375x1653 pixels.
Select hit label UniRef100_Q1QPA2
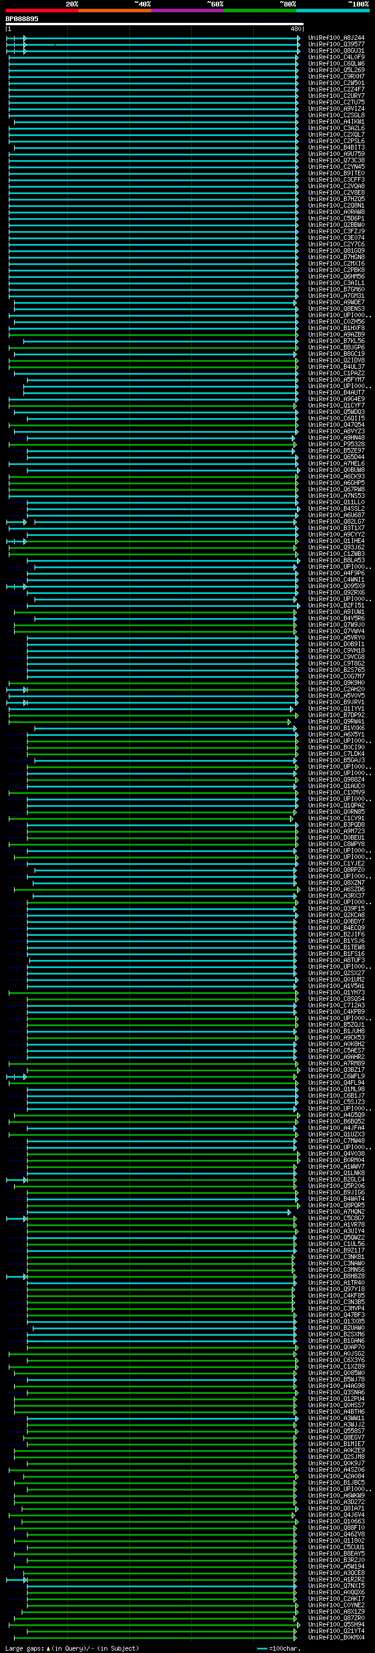tap(336, 805)
